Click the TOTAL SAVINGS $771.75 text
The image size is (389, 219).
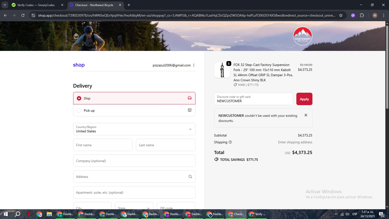coord(239,160)
